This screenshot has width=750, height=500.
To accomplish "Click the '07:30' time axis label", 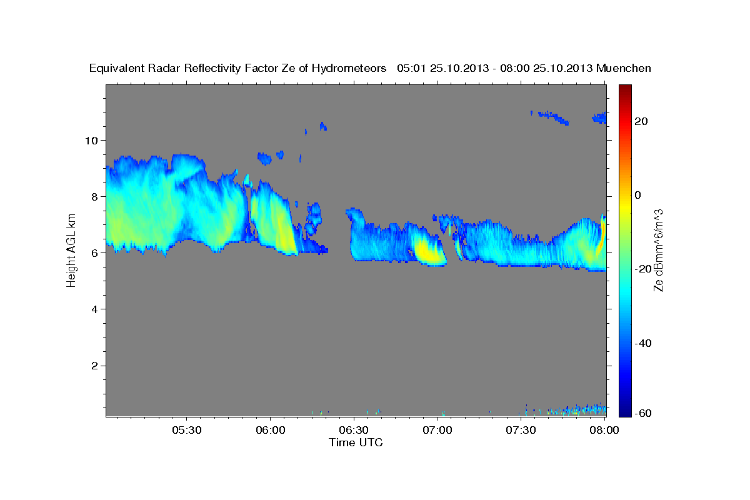I will (521, 430).
